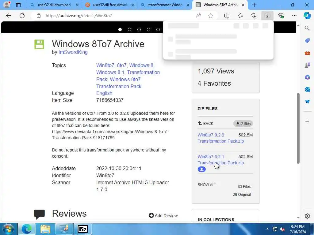
Task: Open sidebar settings gear
Action: [307, 216]
